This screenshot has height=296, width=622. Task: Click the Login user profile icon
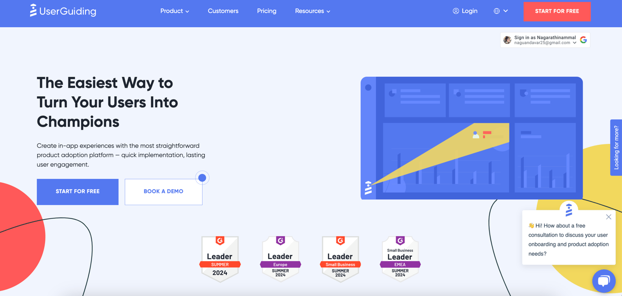pyautogui.click(x=456, y=11)
